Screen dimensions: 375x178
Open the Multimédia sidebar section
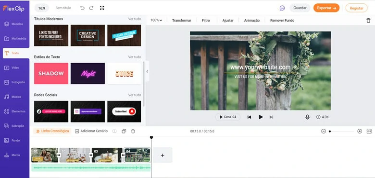[14, 39]
